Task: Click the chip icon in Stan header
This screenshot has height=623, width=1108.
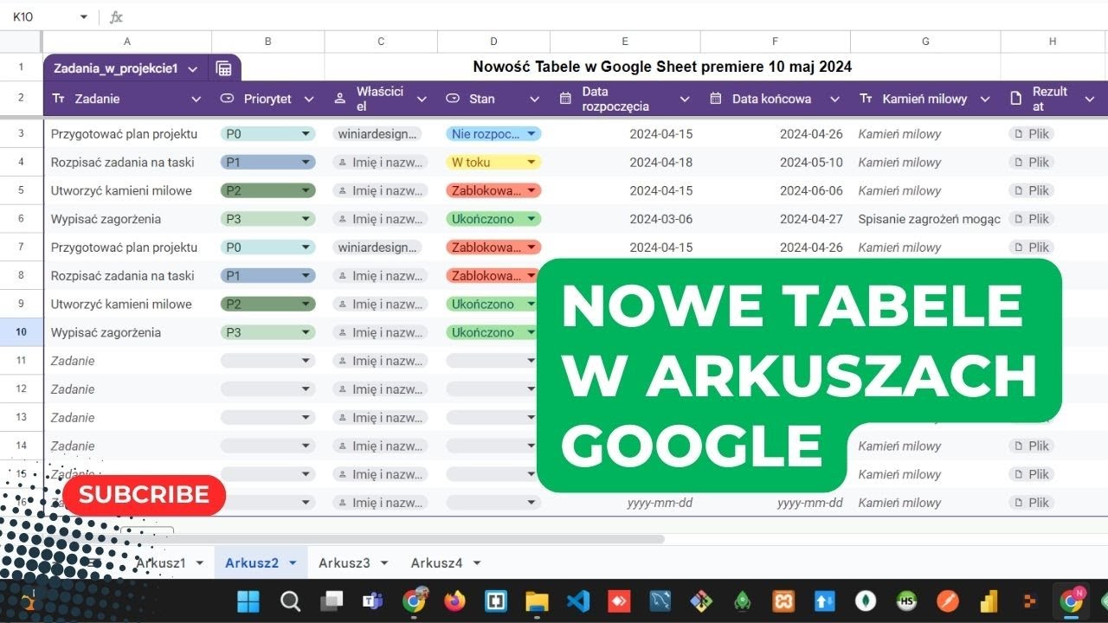Action: click(453, 99)
